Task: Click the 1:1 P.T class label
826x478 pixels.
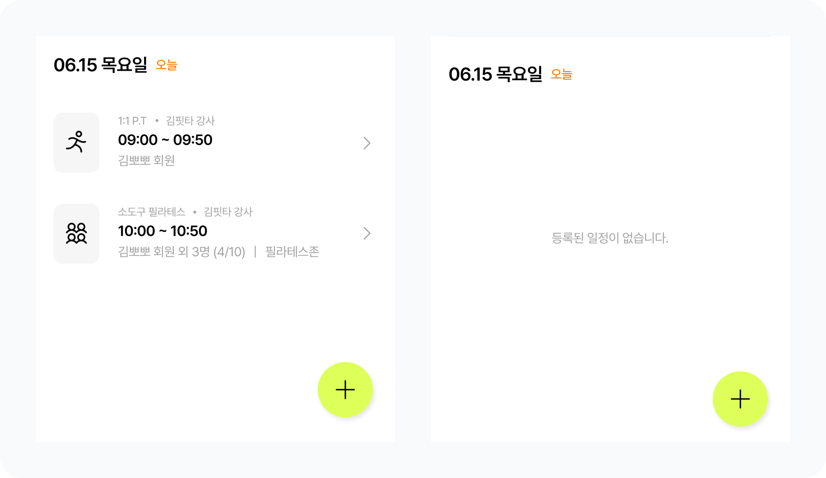Action: coord(132,121)
